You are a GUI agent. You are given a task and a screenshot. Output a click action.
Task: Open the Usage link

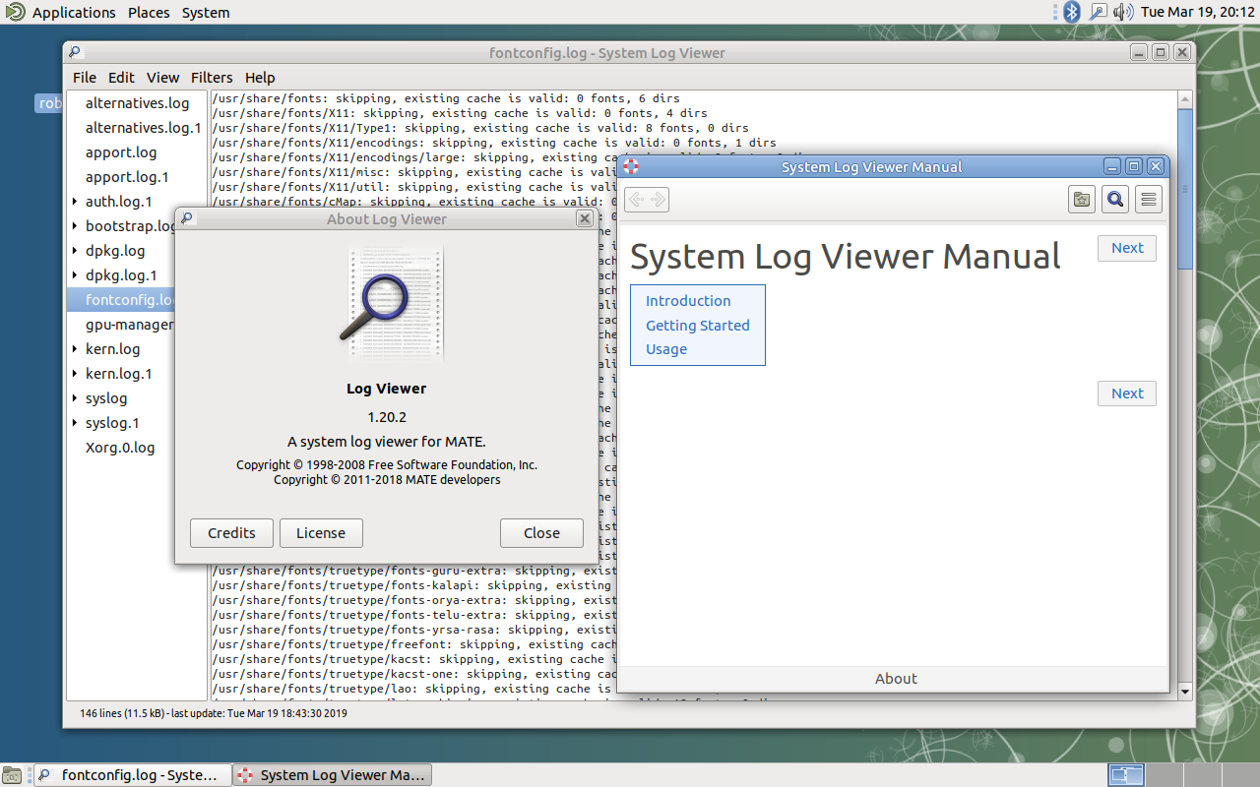point(666,349)
